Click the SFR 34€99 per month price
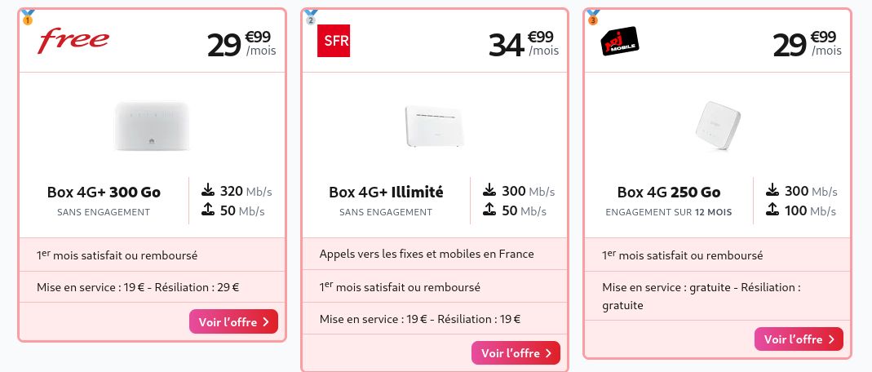Screen dimensions: 872x372 pos(523,44)
